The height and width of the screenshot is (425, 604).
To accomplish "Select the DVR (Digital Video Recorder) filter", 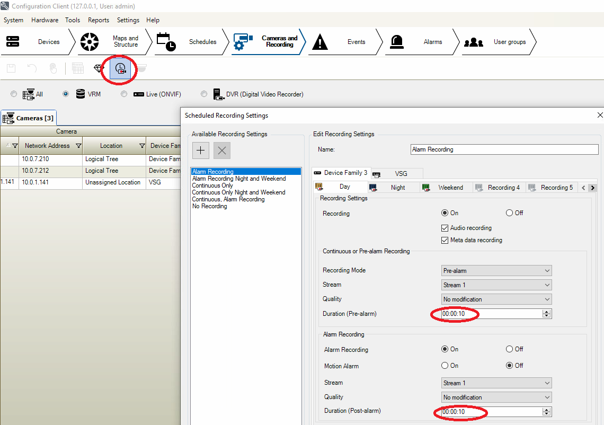I will [204, 94].
